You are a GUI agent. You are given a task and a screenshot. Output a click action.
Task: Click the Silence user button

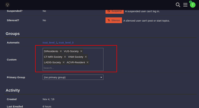[x=114, y=20]
